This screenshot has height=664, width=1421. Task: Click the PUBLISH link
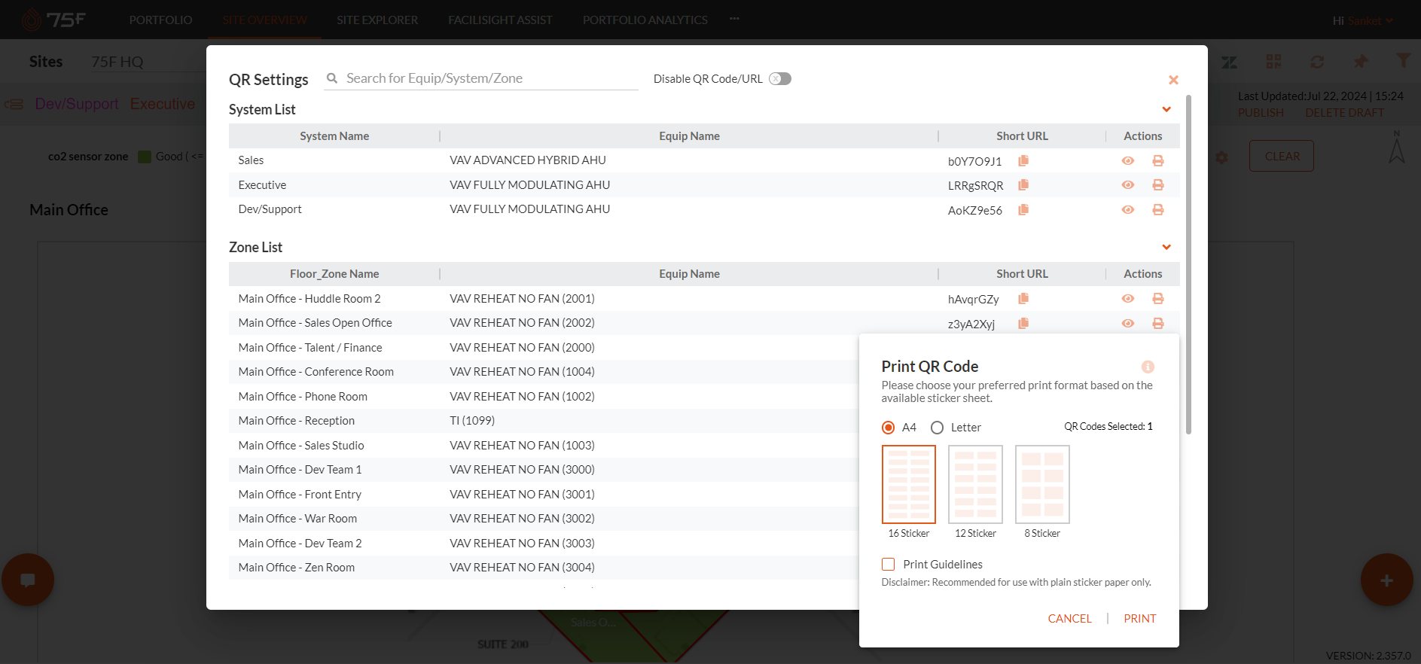click(x=1261, y=113)
